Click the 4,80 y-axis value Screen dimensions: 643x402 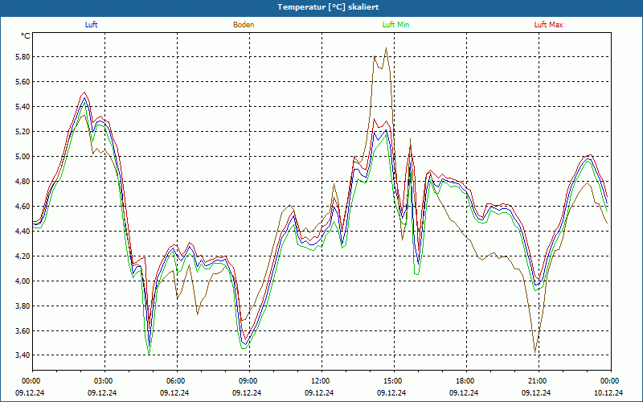23,182
